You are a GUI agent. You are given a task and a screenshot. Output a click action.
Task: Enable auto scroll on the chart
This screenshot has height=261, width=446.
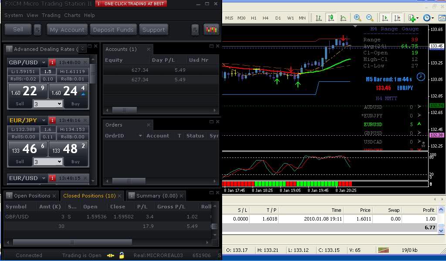pos(385,18)
